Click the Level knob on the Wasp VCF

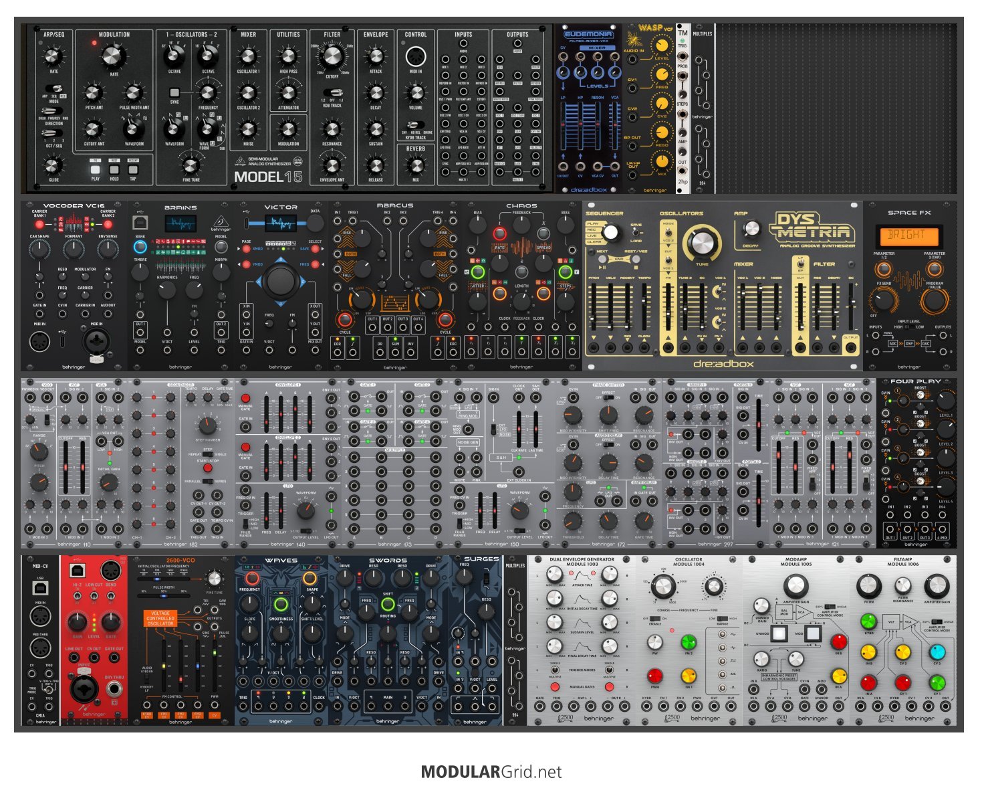(661, 45)
